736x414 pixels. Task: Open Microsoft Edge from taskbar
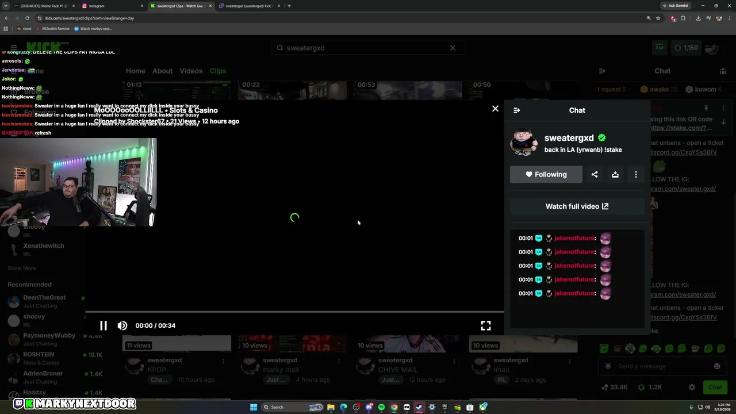pos(343,407)
